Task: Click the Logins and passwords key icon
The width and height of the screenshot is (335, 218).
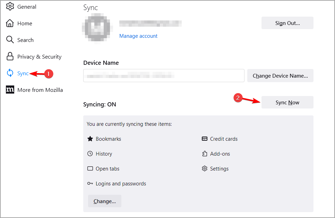Action: point(90,183)
